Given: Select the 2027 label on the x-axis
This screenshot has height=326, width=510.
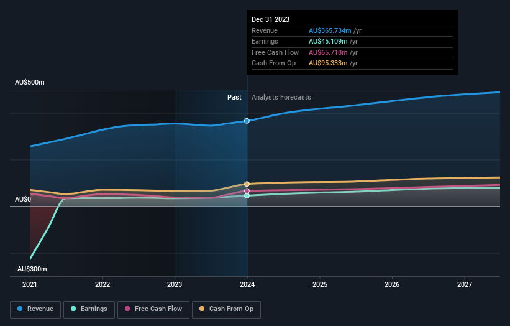Looking at the screenshot, I should point(465,284).
